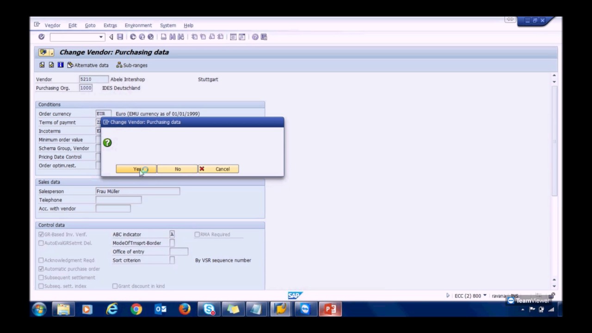Click Yes in the dialog
Viewport: 592px width, 333px height.
136,169
